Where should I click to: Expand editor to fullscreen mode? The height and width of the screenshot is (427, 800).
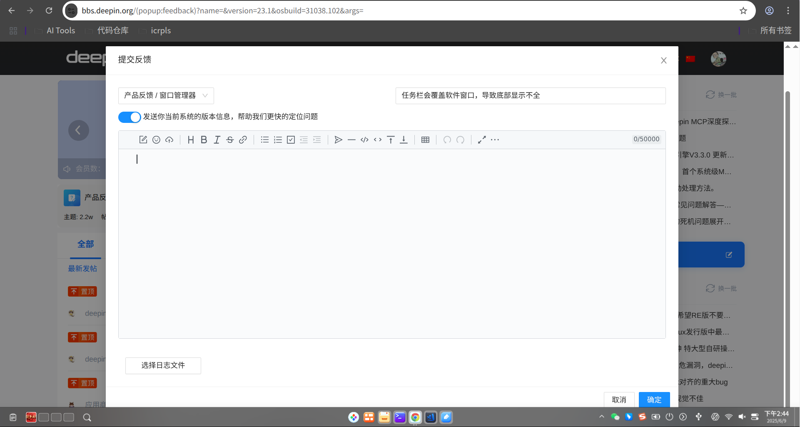click(x=482, y=140)
